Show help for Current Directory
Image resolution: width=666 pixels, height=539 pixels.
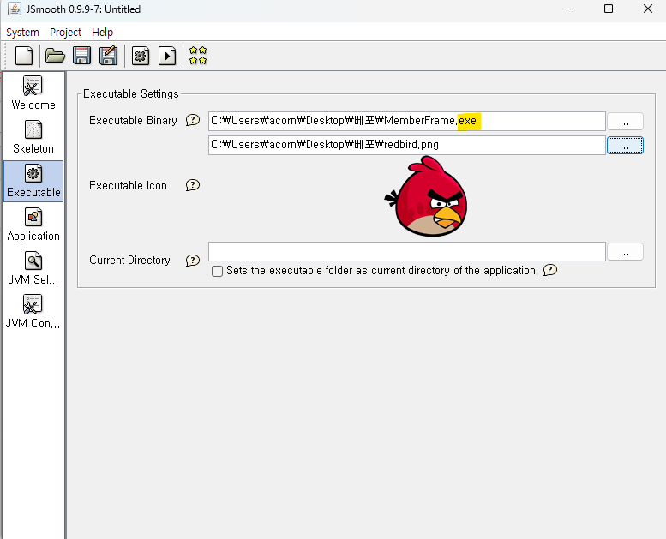click(192, 261)
